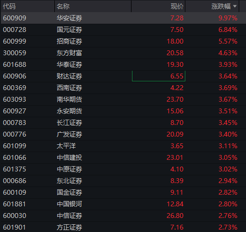Select the 3.45% change value

(x=228, y=123)
